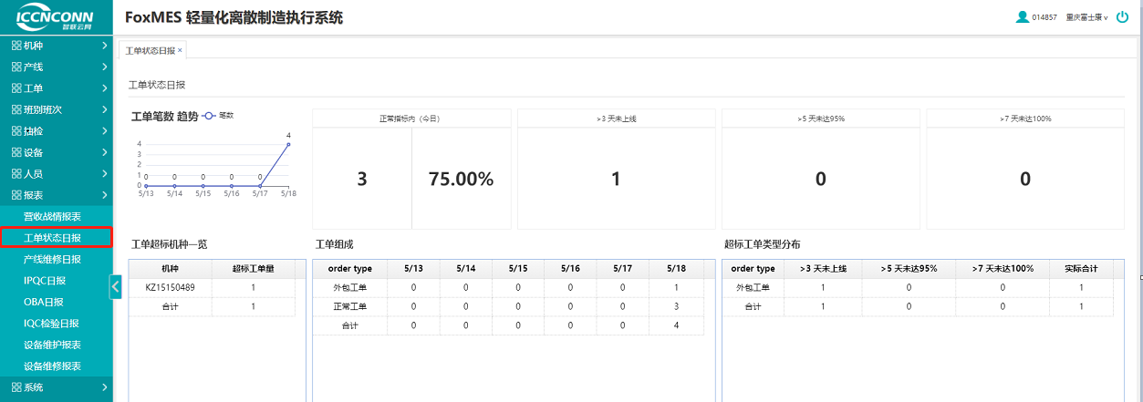Expand the 班别班次 menu chevron
Screen dimensions: 1143x402
pos(105,109)
